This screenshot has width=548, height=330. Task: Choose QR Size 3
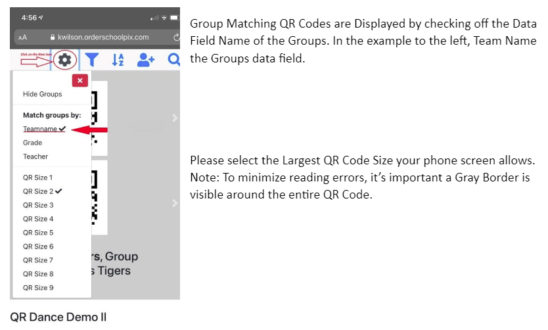point(38,205)
